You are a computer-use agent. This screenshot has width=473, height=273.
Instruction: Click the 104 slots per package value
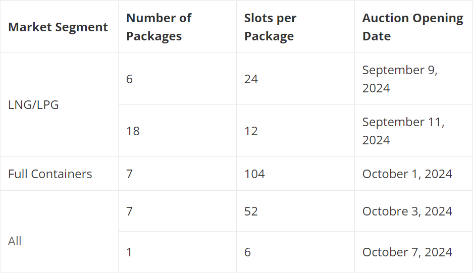coord(254,174)
